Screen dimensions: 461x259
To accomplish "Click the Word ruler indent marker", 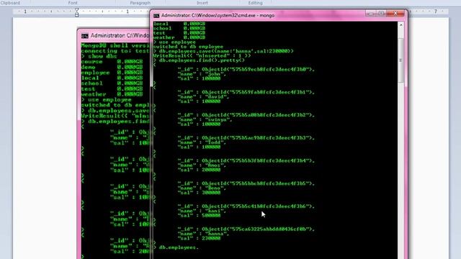I will click(x=77, y=13).
